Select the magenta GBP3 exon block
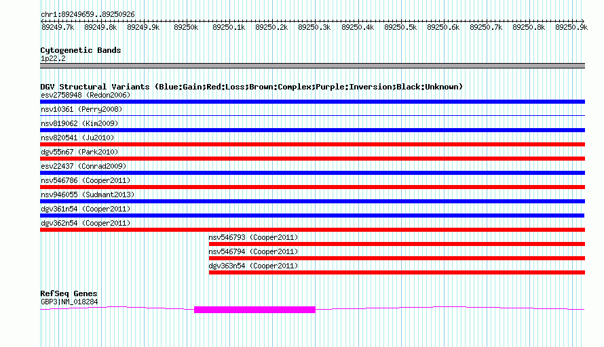Viewport: 604px width, 347px height. coord(254,310)
